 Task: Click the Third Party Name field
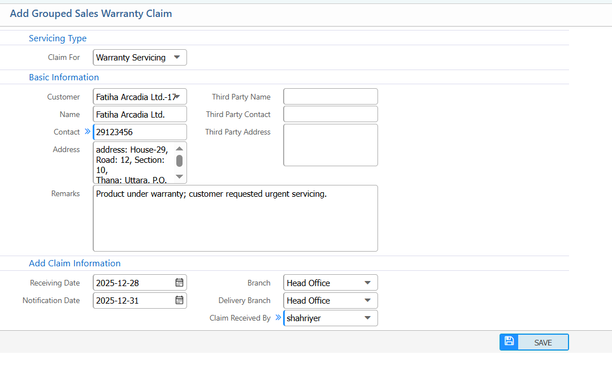[x=330, y=97]
